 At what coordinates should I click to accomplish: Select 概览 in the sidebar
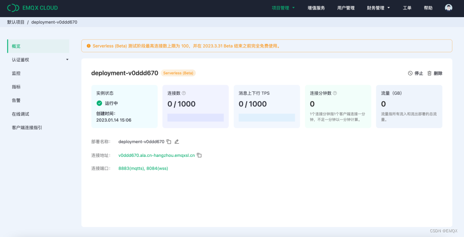pyautogui.click(x=38, y=46)
